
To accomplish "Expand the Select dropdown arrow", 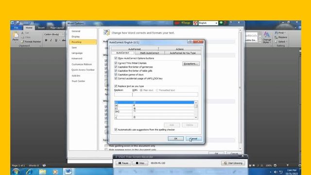I will tap(287, 42).
